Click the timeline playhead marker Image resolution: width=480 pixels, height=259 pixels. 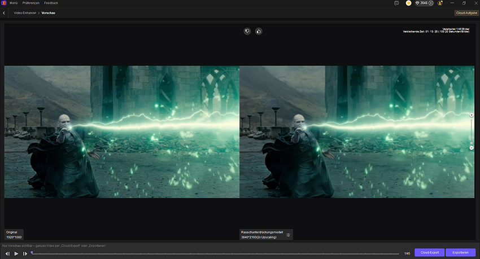click(x=32, y=253)
